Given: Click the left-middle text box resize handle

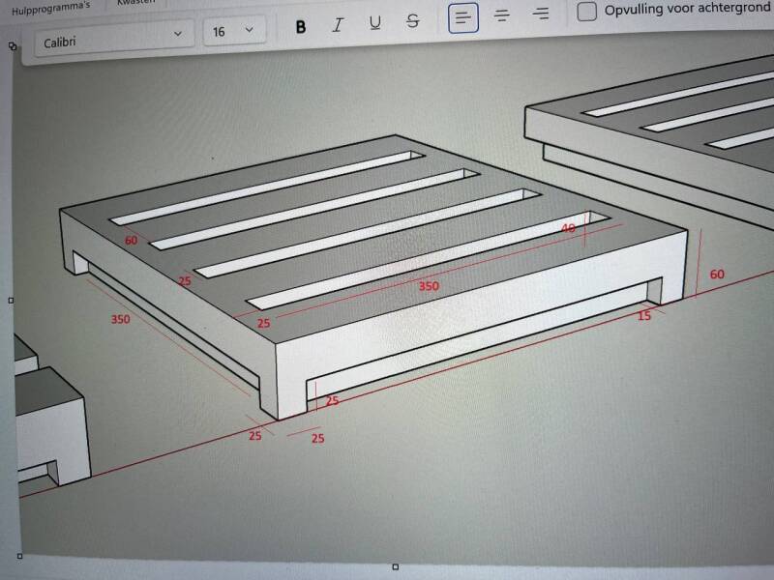Looking at the screenshot, I should point(12,301).
